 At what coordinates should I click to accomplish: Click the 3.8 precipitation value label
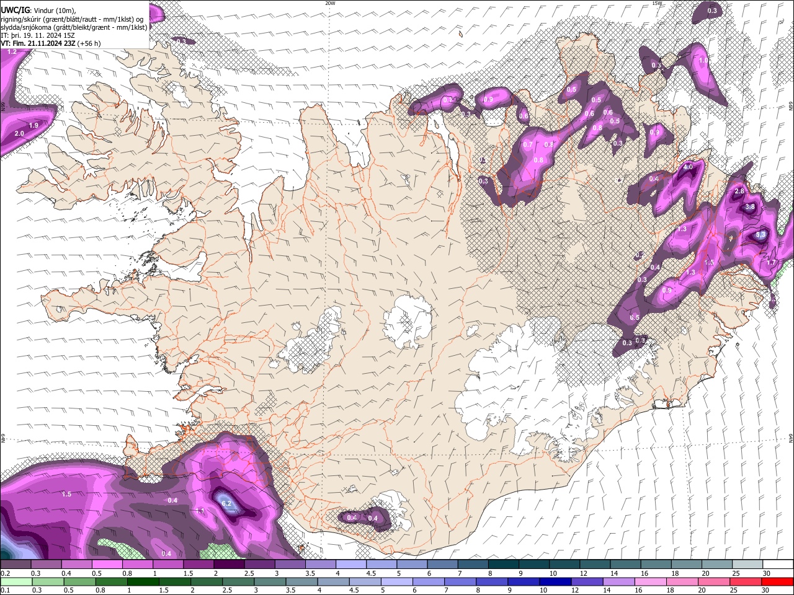point(750,206)
